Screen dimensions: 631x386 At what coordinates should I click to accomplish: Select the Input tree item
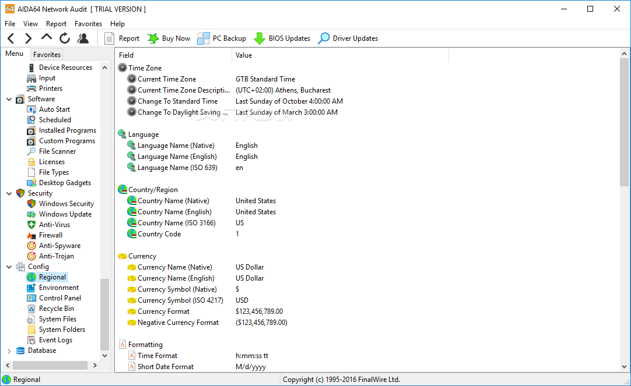point(41,78)
